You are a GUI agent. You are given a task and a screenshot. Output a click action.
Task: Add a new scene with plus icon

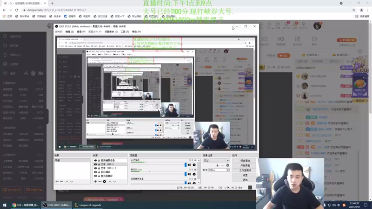click(x=57, y=182)
